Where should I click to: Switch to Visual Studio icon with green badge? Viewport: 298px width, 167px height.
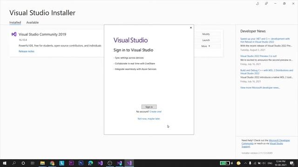[120, 163]
